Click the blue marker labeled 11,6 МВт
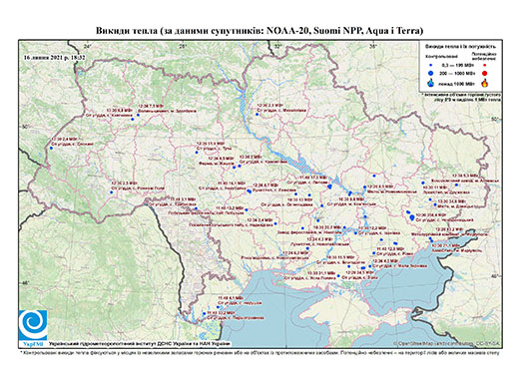 pos(197,153)
